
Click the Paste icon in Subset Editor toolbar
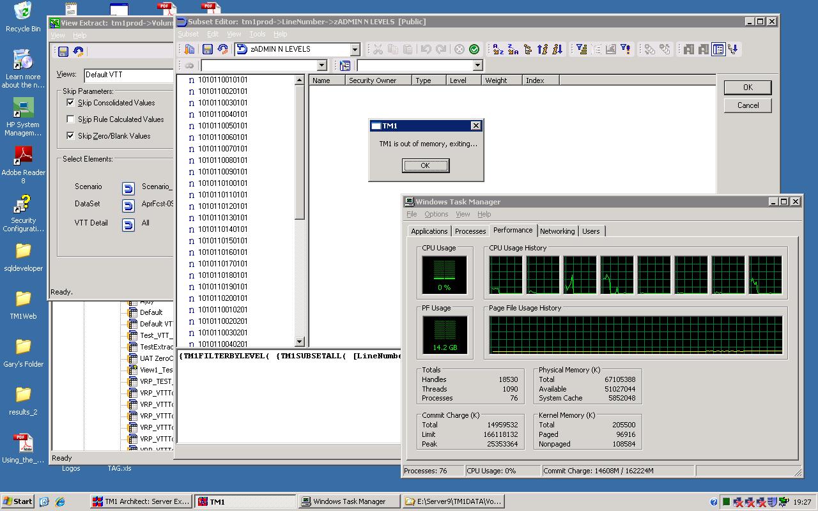(408, 49)
